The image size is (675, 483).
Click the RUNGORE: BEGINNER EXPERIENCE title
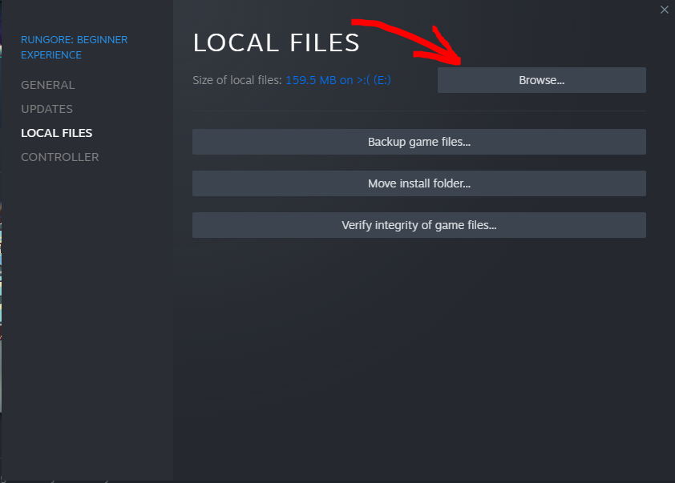[74, 40]
